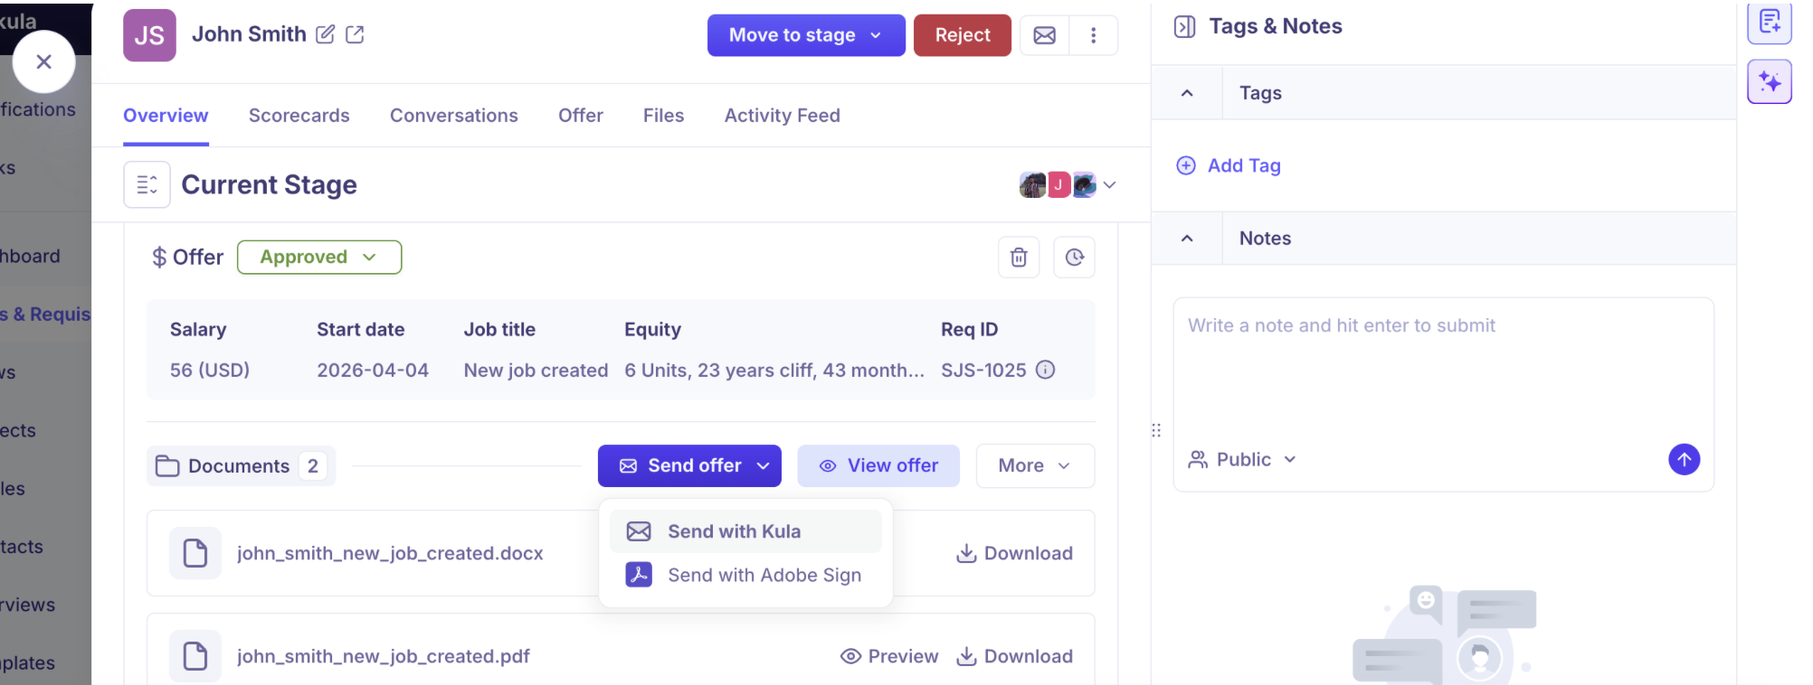Click the note text input field

1442,371
